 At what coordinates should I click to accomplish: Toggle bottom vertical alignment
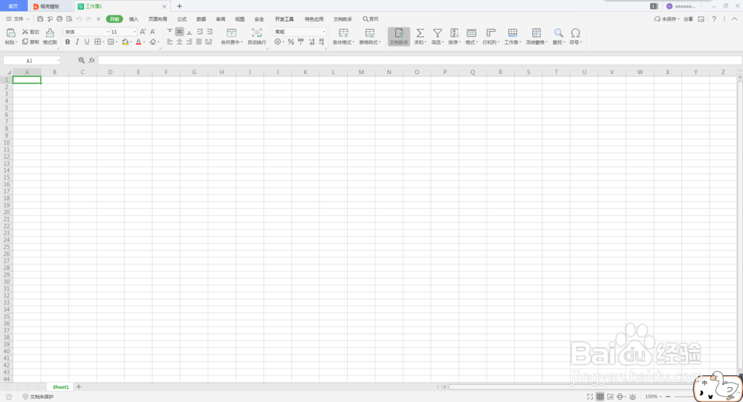click(189, 32)
